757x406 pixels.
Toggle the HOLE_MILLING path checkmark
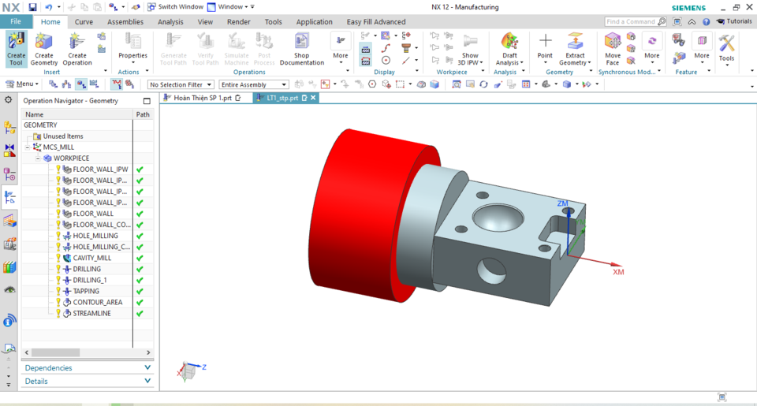point(140,236)
